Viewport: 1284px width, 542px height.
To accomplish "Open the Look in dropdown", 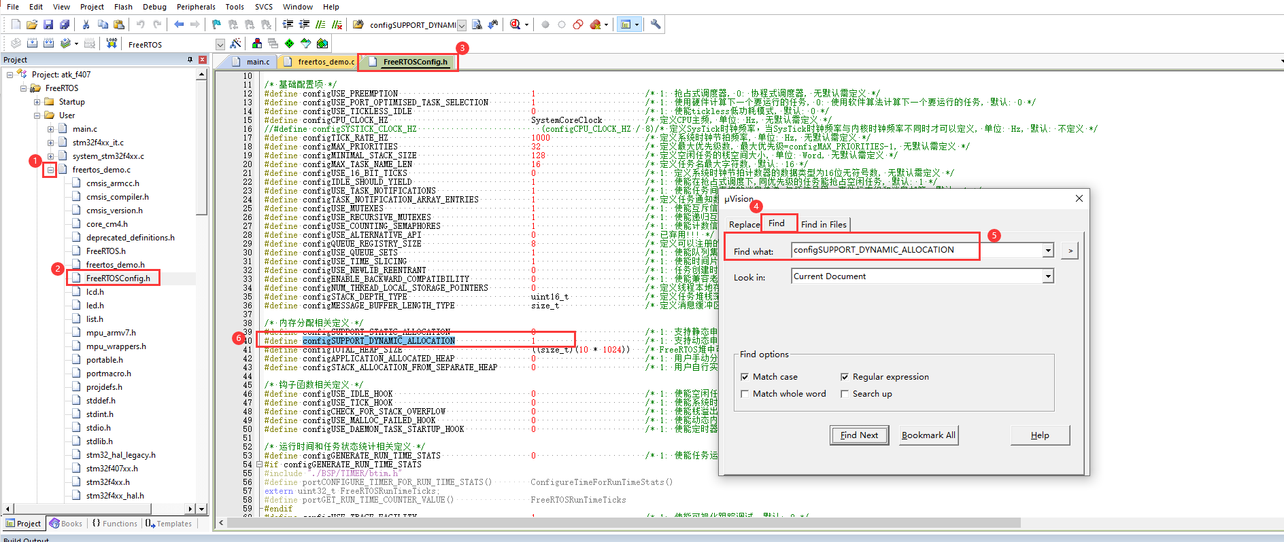I will point(1048,276).
